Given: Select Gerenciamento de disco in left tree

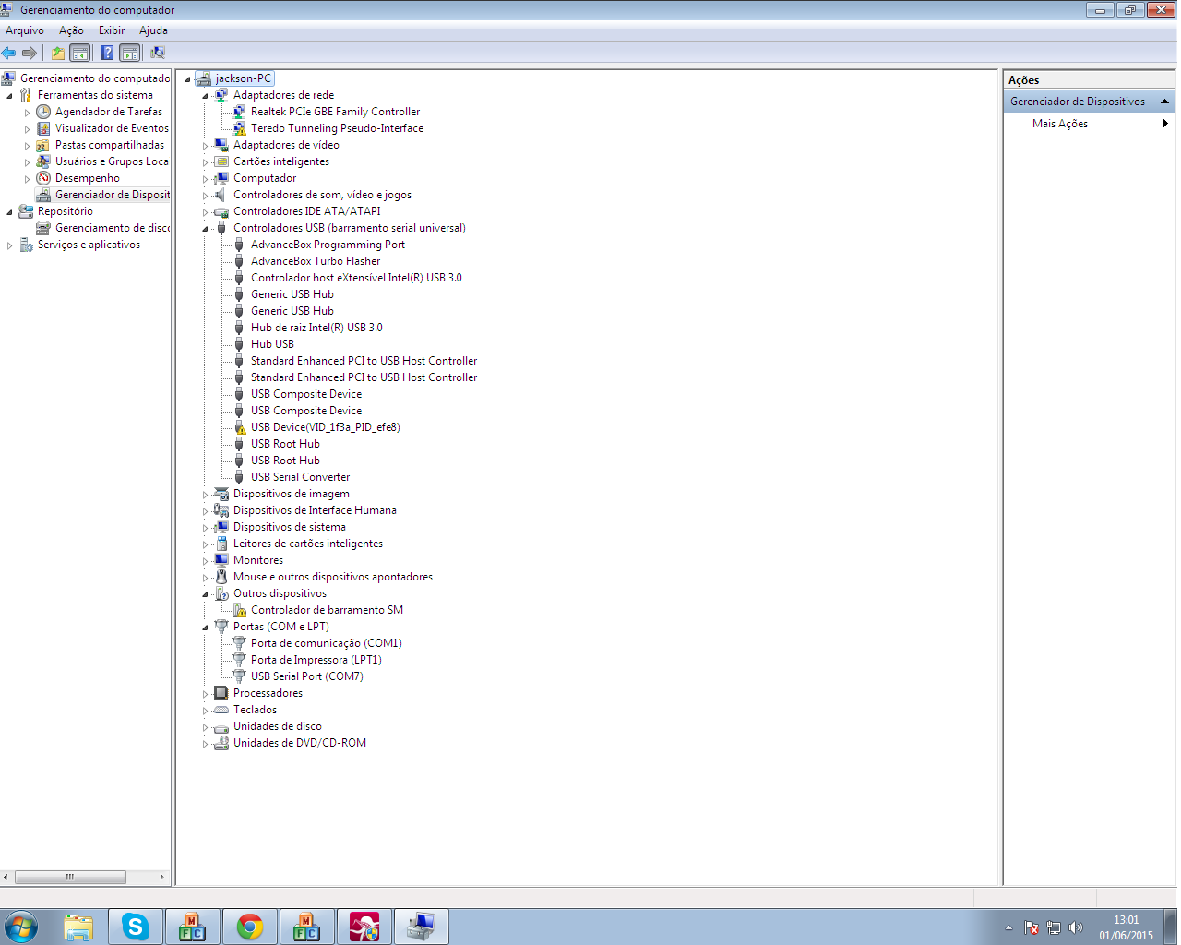Looking at the screenshot, I should click(113, 228).
